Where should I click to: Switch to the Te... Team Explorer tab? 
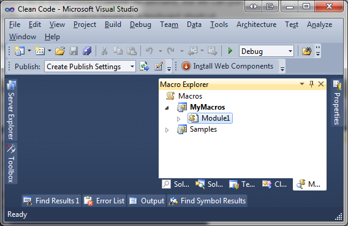coord(242,184)
